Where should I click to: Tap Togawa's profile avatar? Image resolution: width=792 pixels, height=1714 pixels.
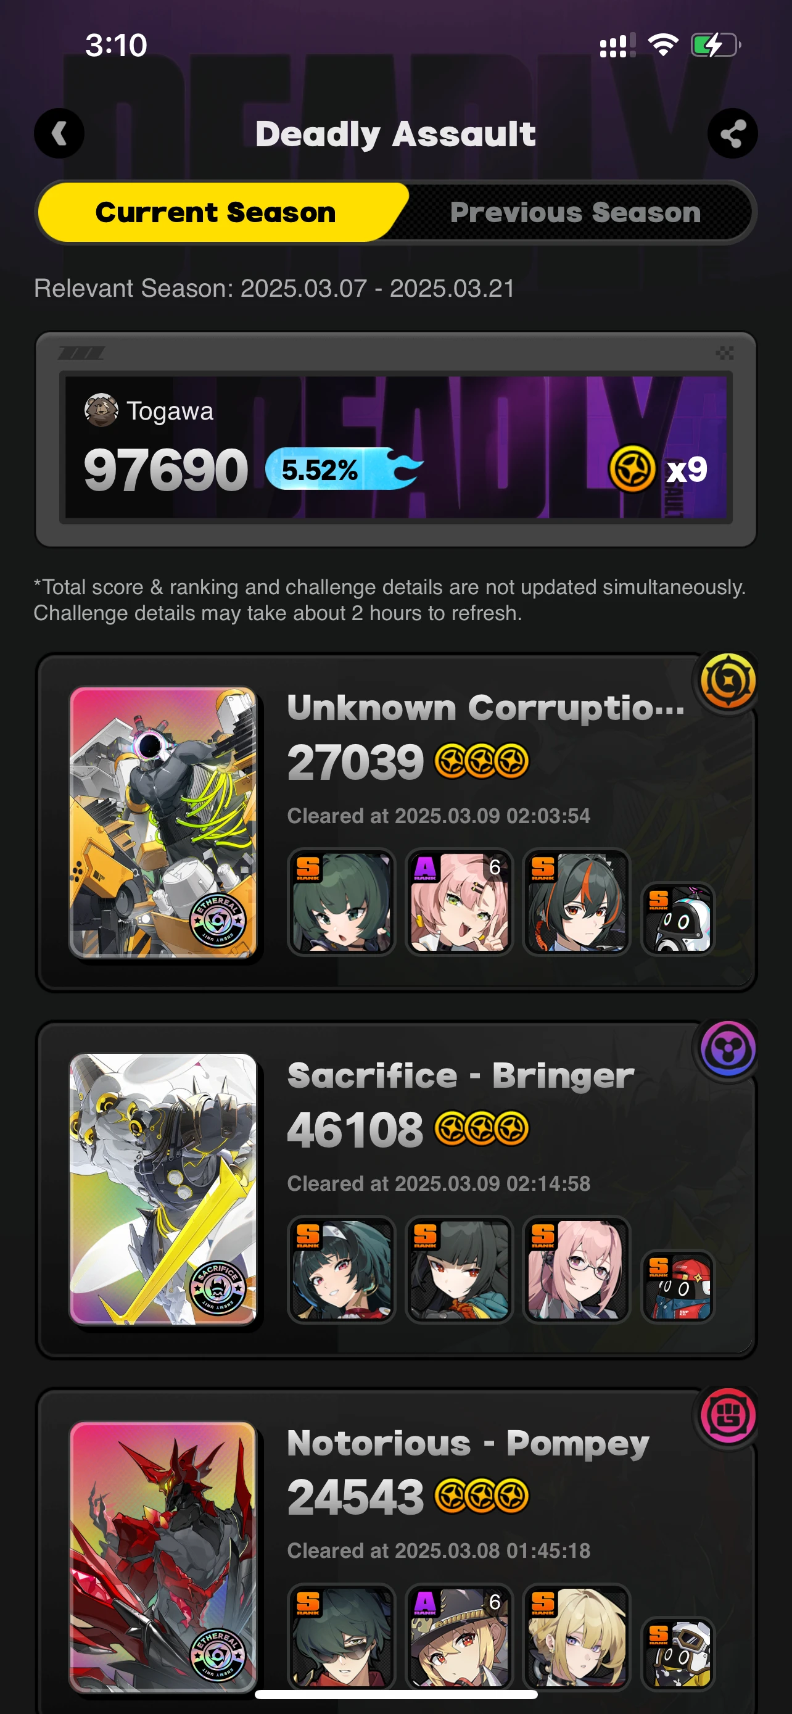101,410
